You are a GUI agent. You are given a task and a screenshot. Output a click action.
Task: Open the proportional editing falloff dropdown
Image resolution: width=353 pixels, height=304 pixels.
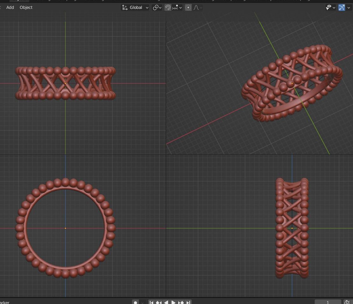(198, 7)
